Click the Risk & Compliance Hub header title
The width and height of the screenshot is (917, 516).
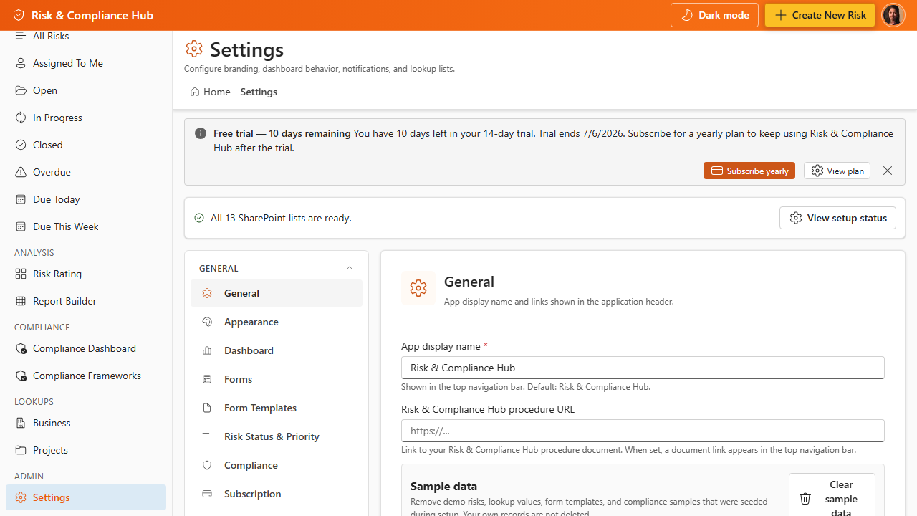point(92,15)
